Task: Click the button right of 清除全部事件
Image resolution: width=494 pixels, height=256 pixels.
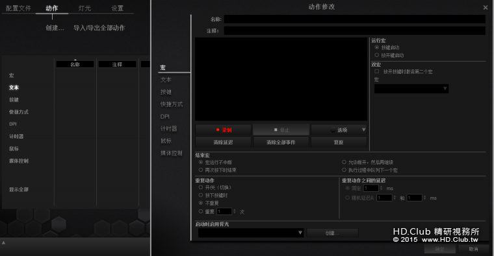Action: (x=339, y=143)
